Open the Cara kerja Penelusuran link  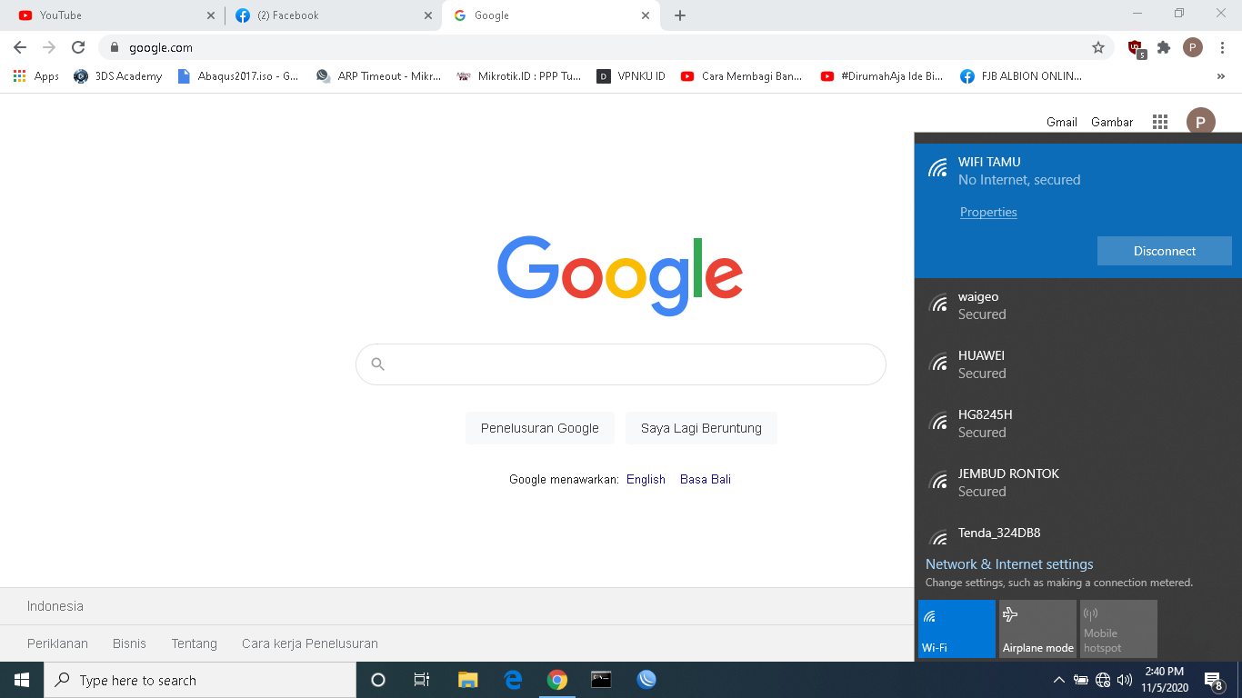pyautogui.click(x=310, y=643)
